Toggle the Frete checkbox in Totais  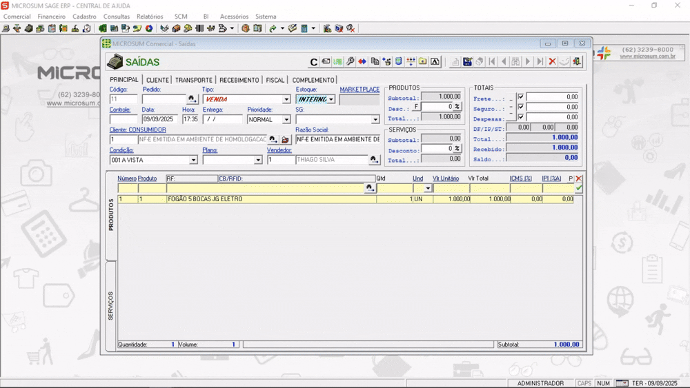click(x=520, y=96)
